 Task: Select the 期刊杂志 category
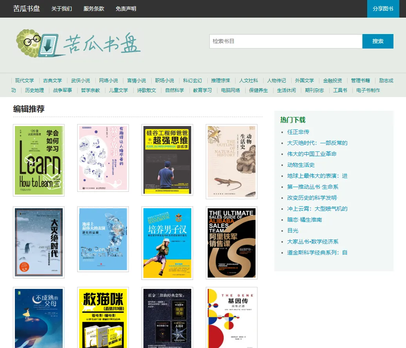(314, 90)
